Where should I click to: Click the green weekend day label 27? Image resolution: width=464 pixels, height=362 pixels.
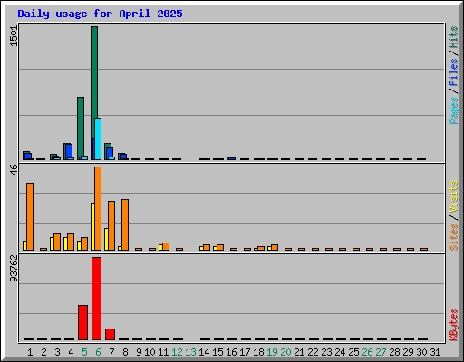(381, 352)
